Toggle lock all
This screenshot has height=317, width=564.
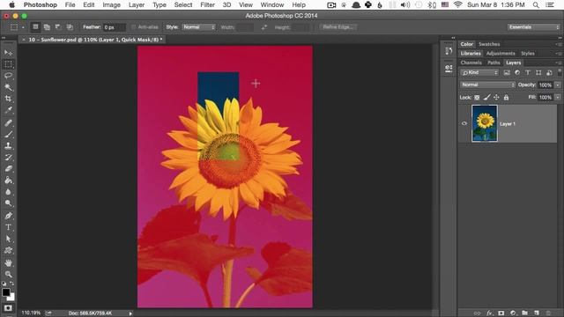pyautogui.click(x=506, y=98)
